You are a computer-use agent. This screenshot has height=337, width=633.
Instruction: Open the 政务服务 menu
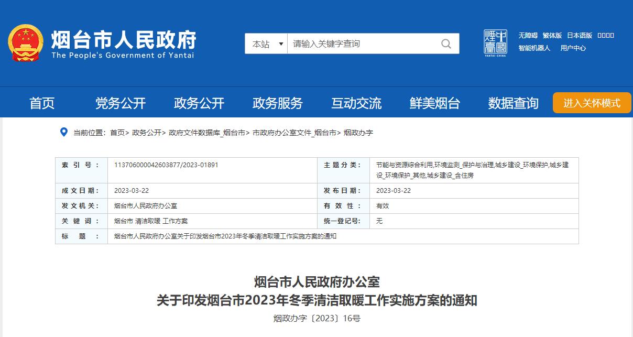pyautogui.click(x=278, y=103)
